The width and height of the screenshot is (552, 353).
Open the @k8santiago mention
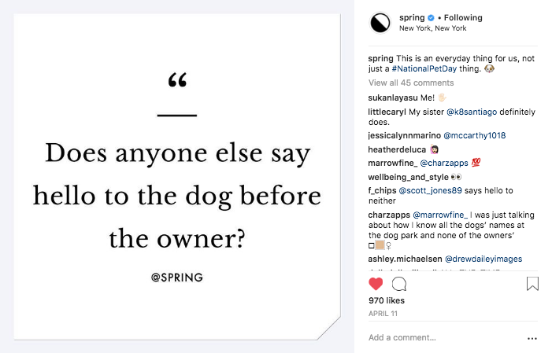pos(468,112)
